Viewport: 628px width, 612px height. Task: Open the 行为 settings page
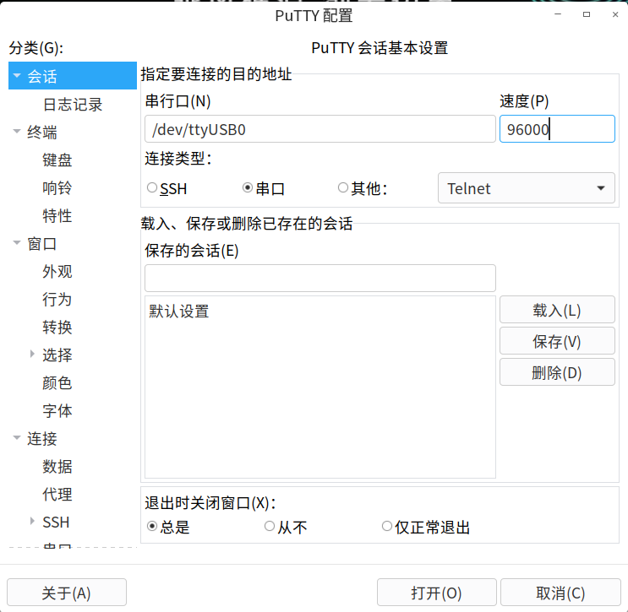57,300
